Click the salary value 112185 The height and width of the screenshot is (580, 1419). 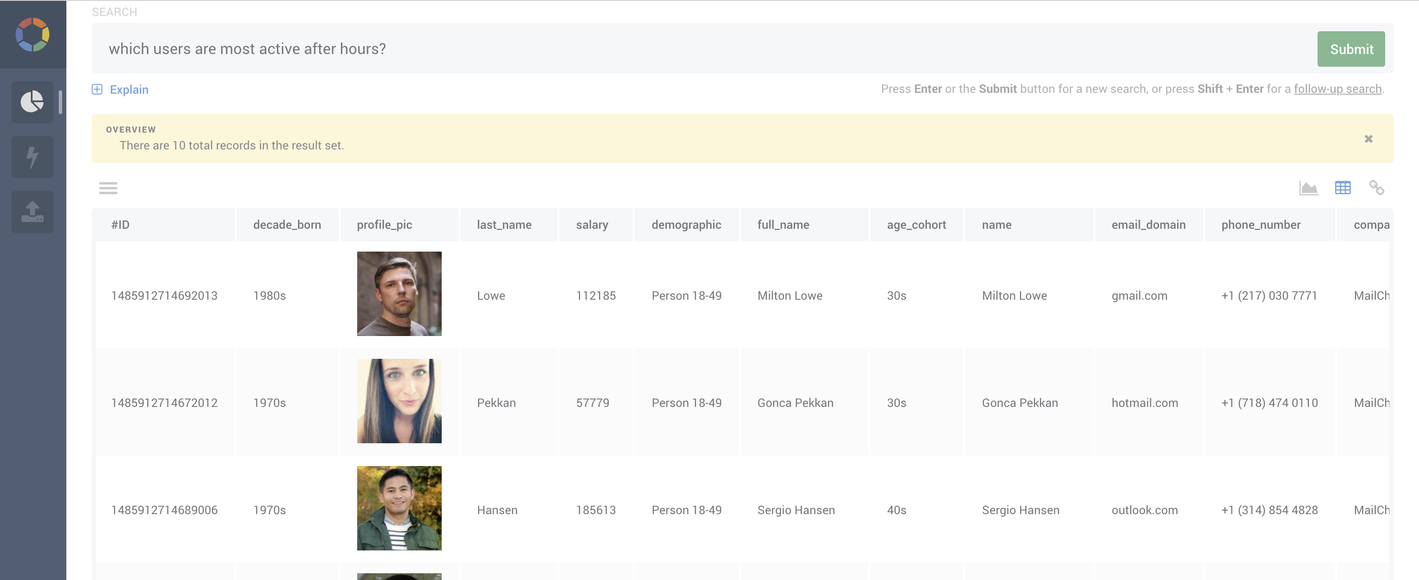[x=596, y=295]
